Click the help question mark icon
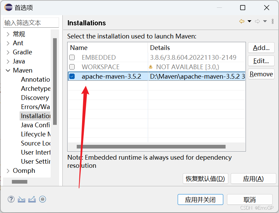Viewport: 279px width, 213px height. coord(11,199)
